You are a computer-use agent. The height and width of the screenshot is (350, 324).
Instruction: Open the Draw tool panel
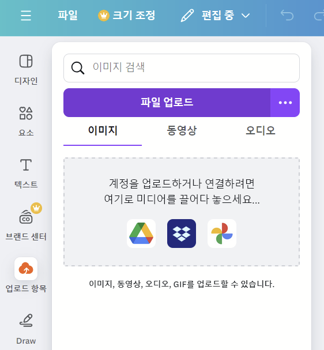coord(26,329)
